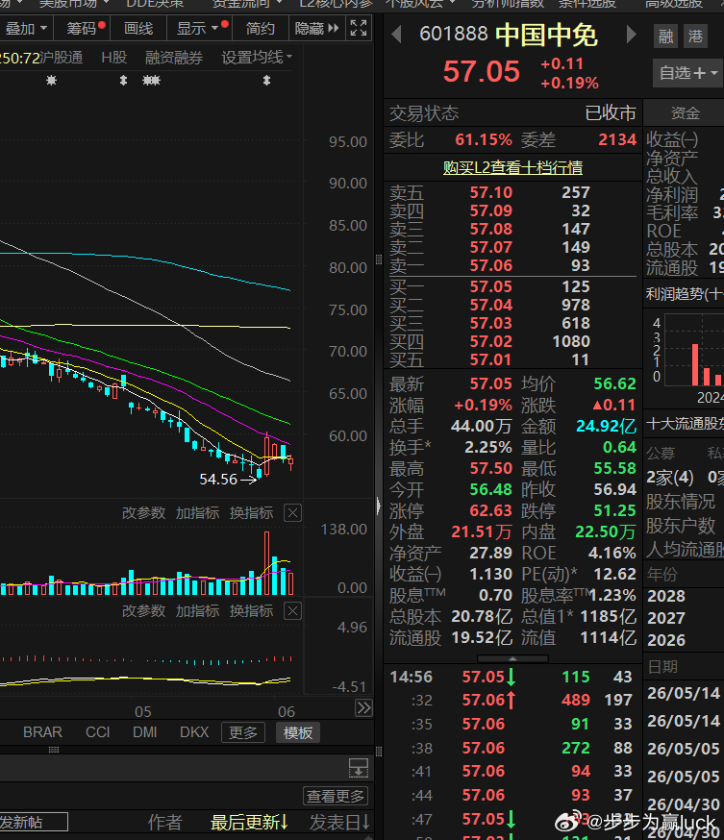The image size is (724, 840).
Task: Collapse quote details with small up triangle
Action: click(x=512, y=658)
